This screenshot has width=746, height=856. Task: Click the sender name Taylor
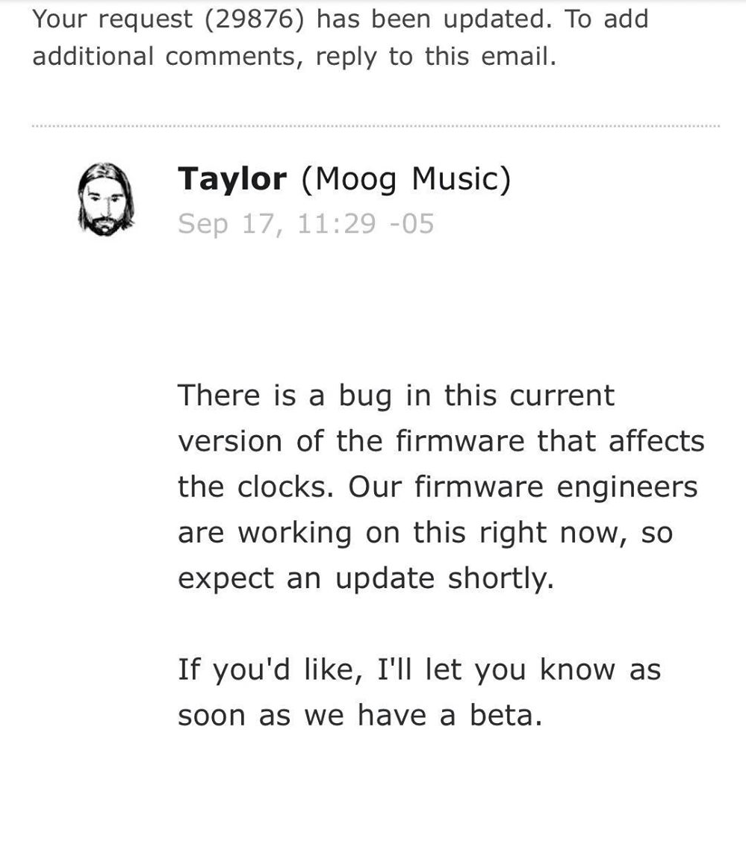[231, 179]
